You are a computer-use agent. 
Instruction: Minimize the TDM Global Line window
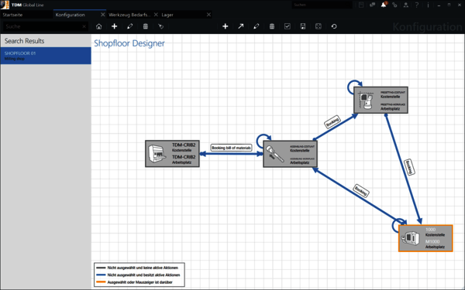click(x=439, y=5)
